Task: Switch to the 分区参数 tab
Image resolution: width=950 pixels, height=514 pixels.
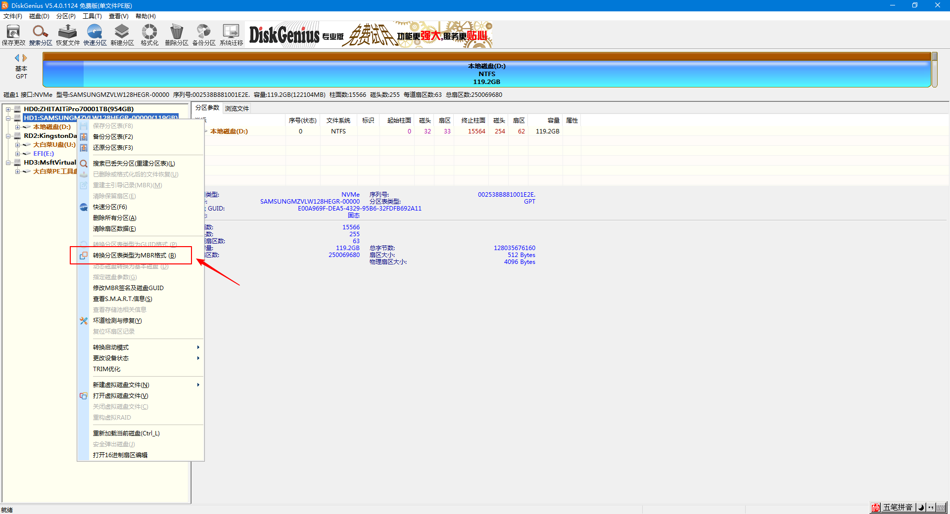Action: (x=207, y=108)
